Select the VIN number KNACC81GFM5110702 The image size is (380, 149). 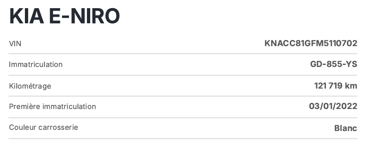pyautogui.click(x=311, y=43)
